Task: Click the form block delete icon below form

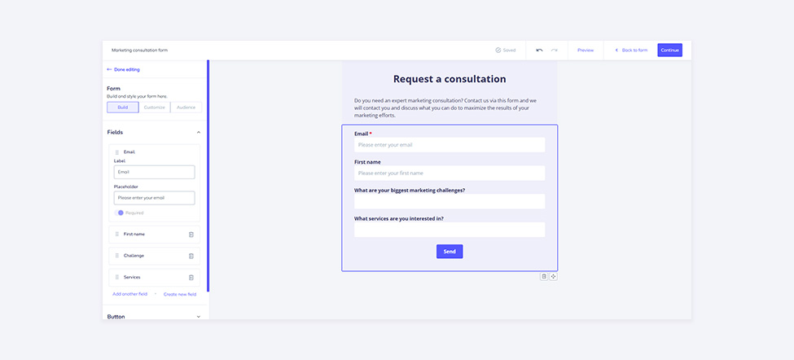Action: [544, 276]
